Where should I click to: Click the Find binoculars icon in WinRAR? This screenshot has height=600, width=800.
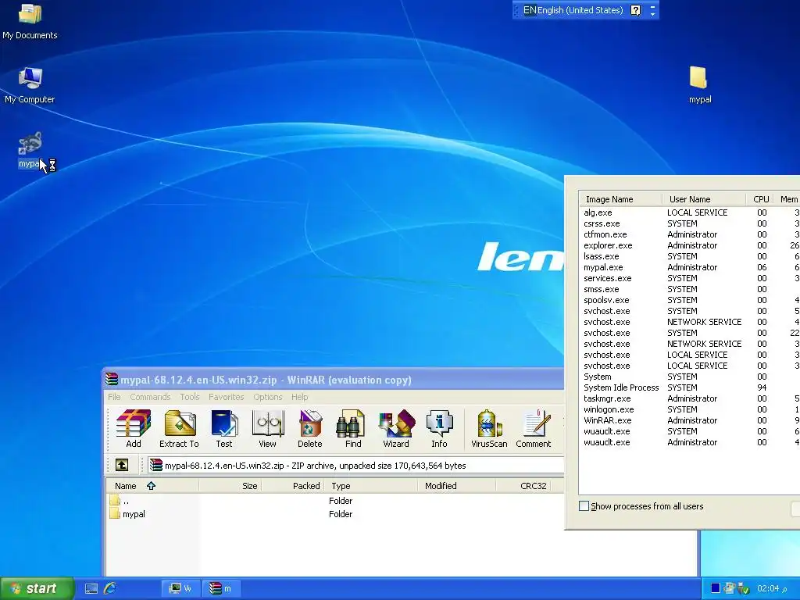352,429
